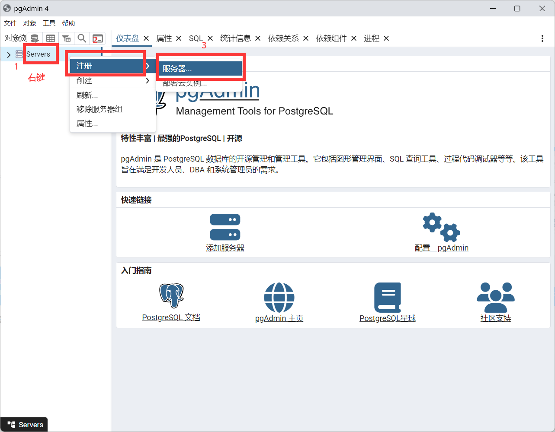Click the filtered rows toolbar icon

(66, 38)
